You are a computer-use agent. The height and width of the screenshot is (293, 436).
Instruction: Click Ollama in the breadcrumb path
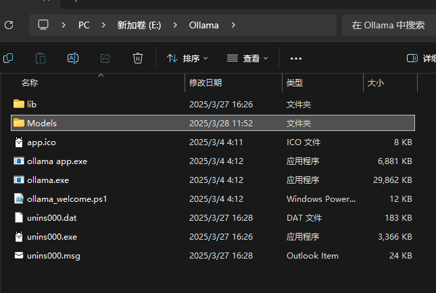pyautogui.click(x=204, y=25)
